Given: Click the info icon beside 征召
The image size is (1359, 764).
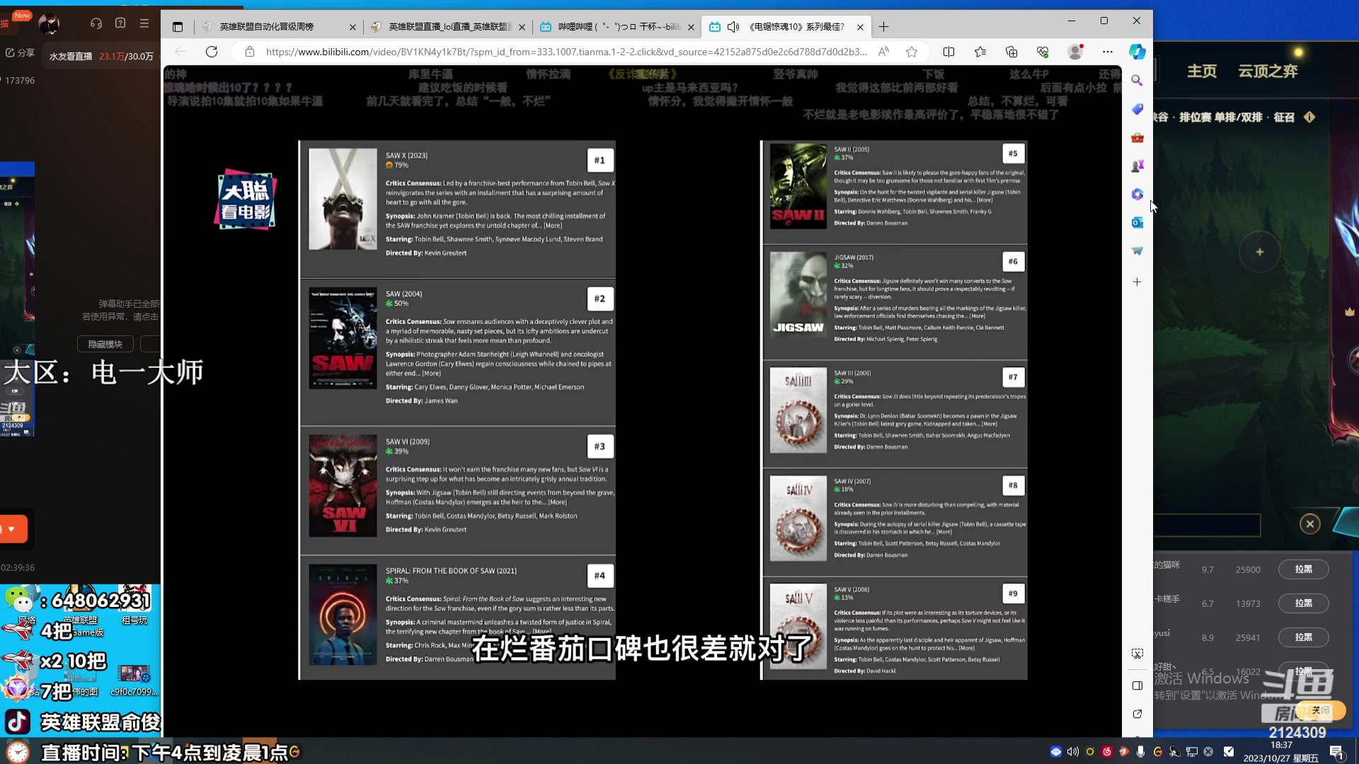Looking at the screenshot, I should click(x=1309, y=117).
